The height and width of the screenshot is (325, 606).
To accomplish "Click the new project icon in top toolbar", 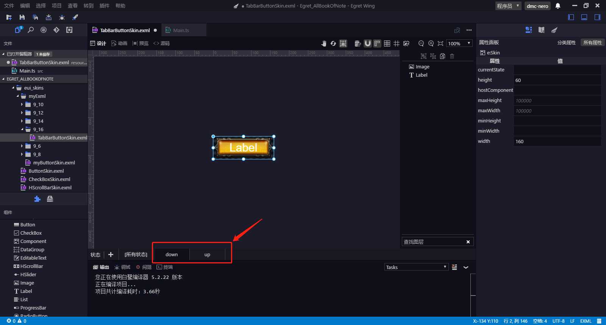I will pos(9,17).
